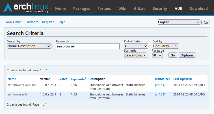Open the Security navigation item
The width and height of the screenshot is (214, 114).
pos(160,8)
